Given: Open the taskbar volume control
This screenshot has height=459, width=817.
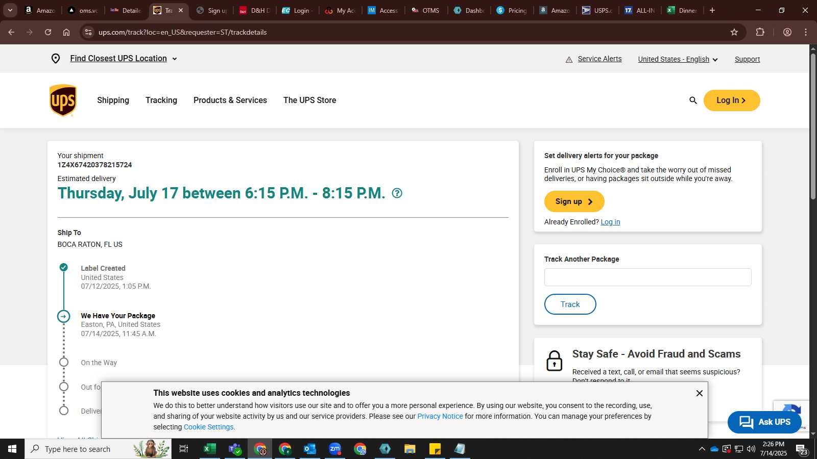Looking at the screenshot, I should (751, 449).
